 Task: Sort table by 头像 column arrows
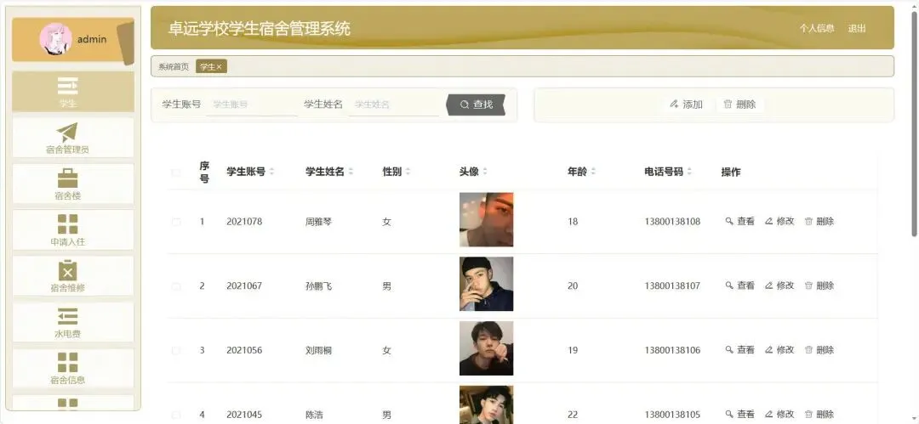point(485,172)
